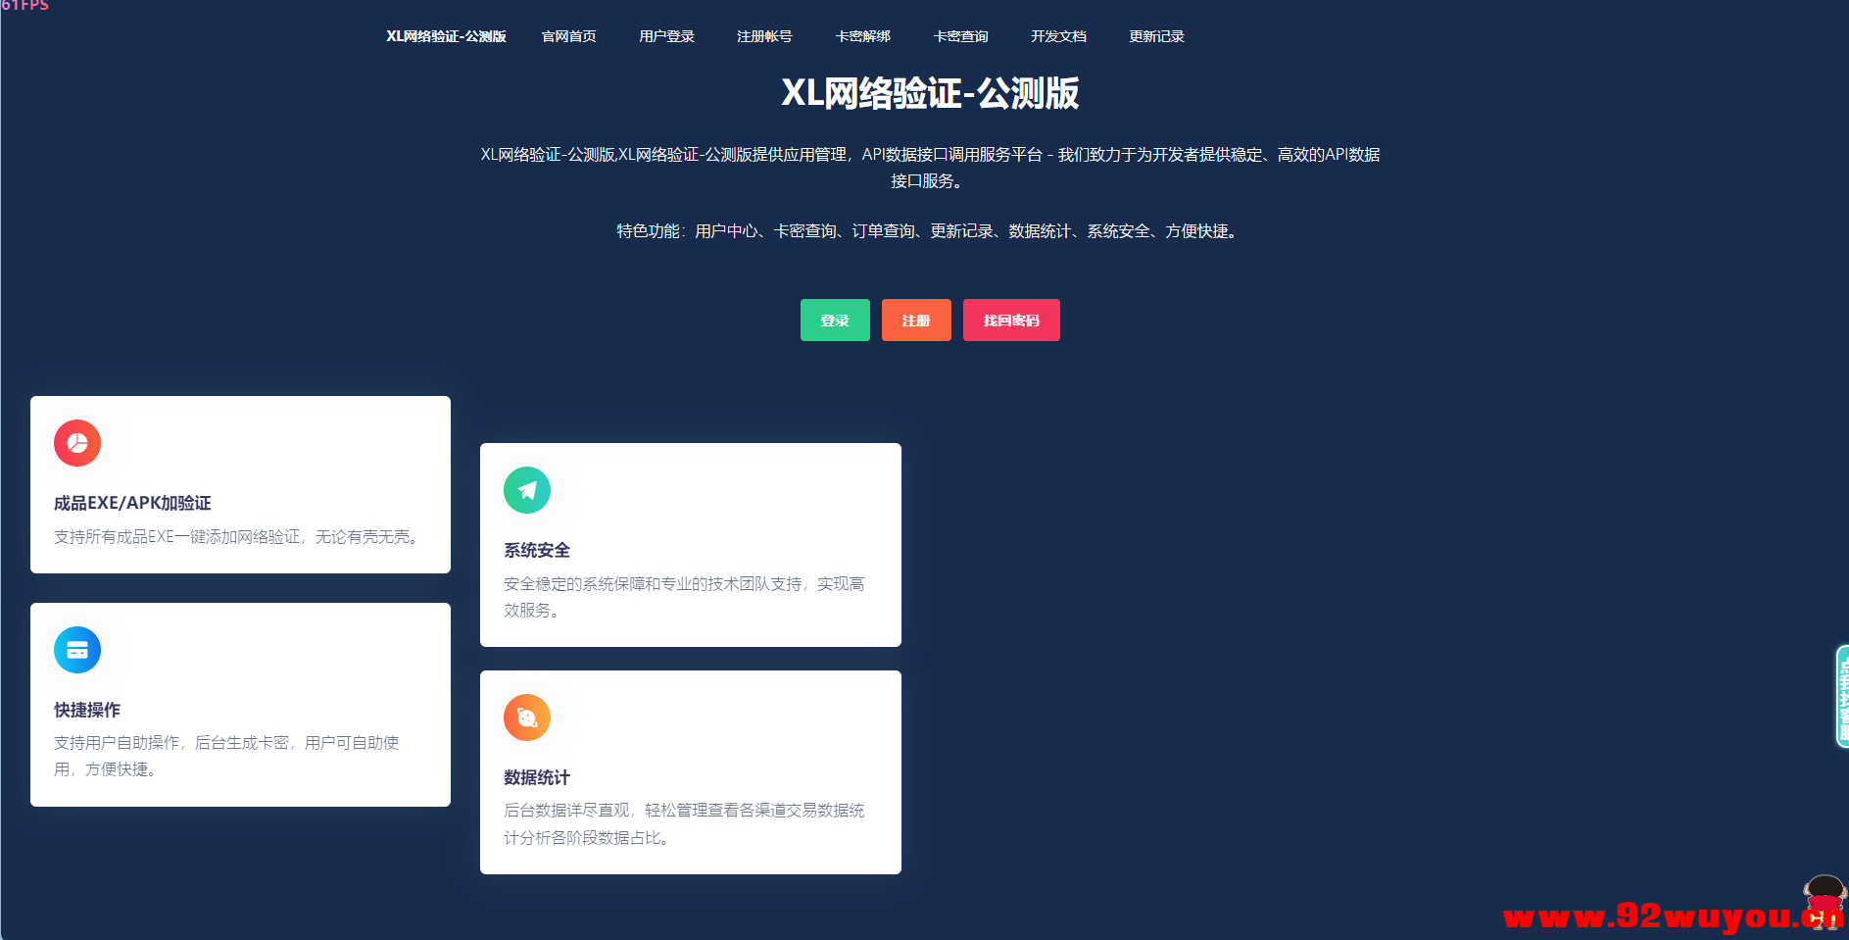Open the 卡密查询 page
Image resolution: width=1849 pixels, height=940 pixels.
(x=960, y=36)
